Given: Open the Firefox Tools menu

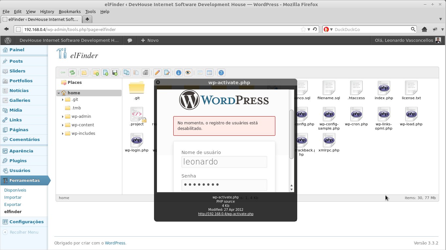Looking at the screenshot, I should tap(91, 11).
